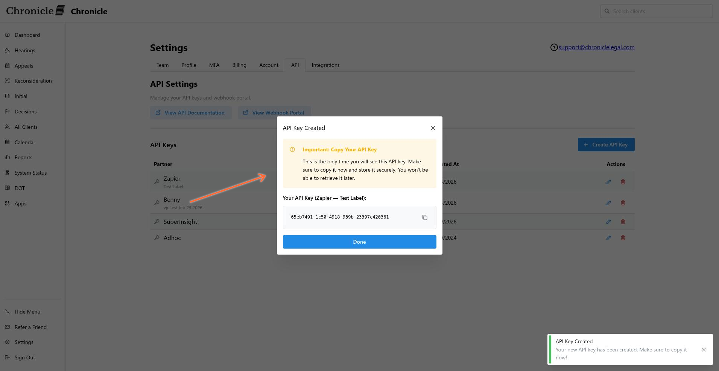Click the key icon beside Zapier

click(157, 182)
